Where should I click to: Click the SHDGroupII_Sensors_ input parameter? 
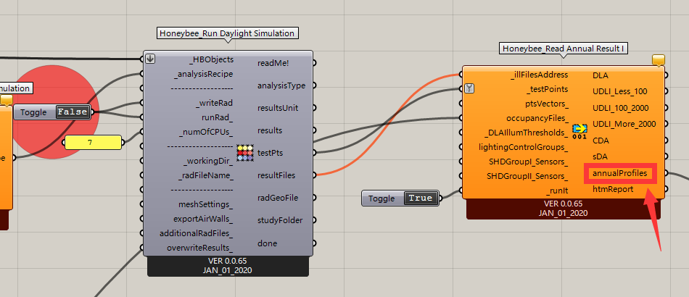coord(527,176)
